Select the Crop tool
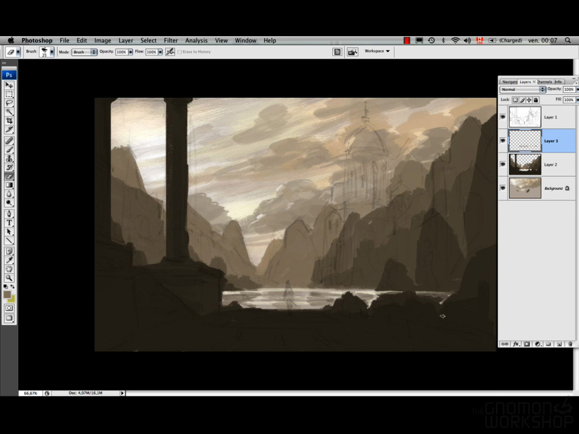579x434 pixels. pyautogui.click(x=9, y=120)
